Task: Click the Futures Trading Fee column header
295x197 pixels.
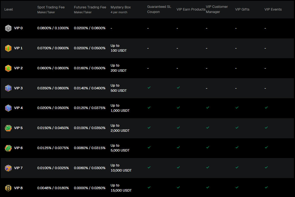Action: 90,9
